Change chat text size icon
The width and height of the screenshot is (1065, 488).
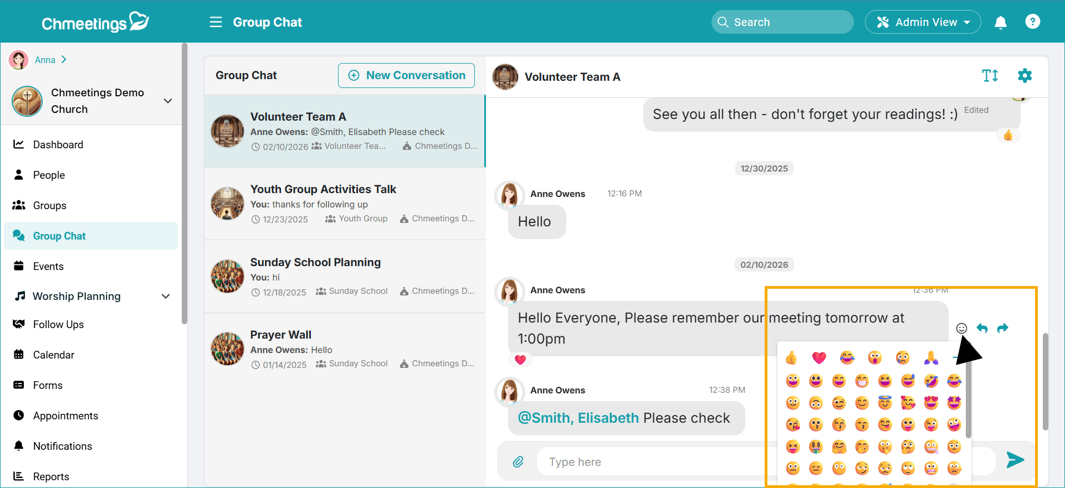click(990, 76)
